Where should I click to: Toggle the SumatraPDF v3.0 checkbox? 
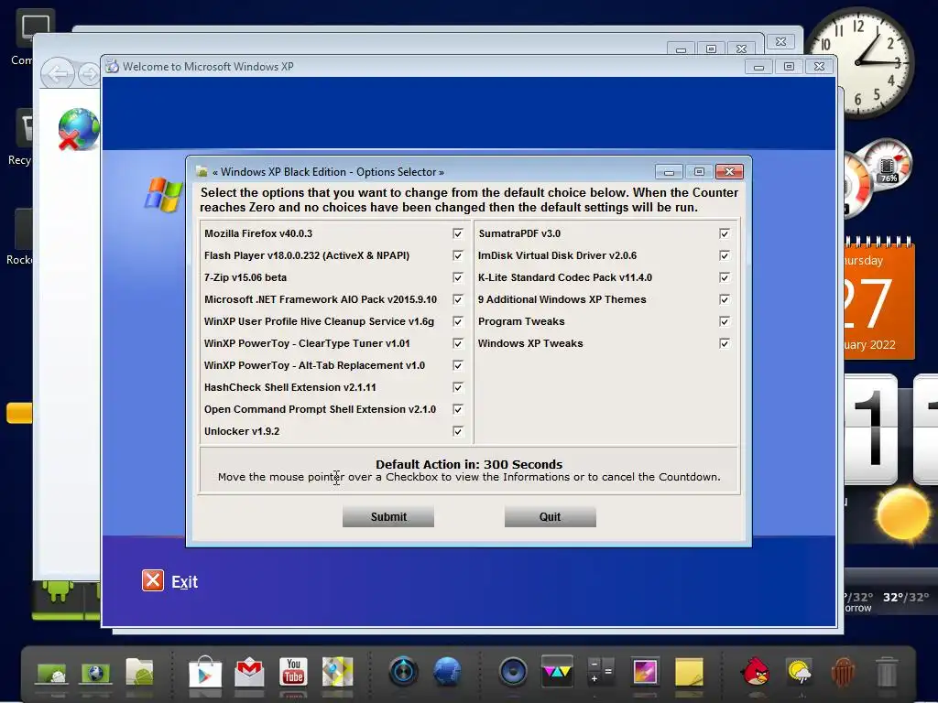(x=725, y=233)
